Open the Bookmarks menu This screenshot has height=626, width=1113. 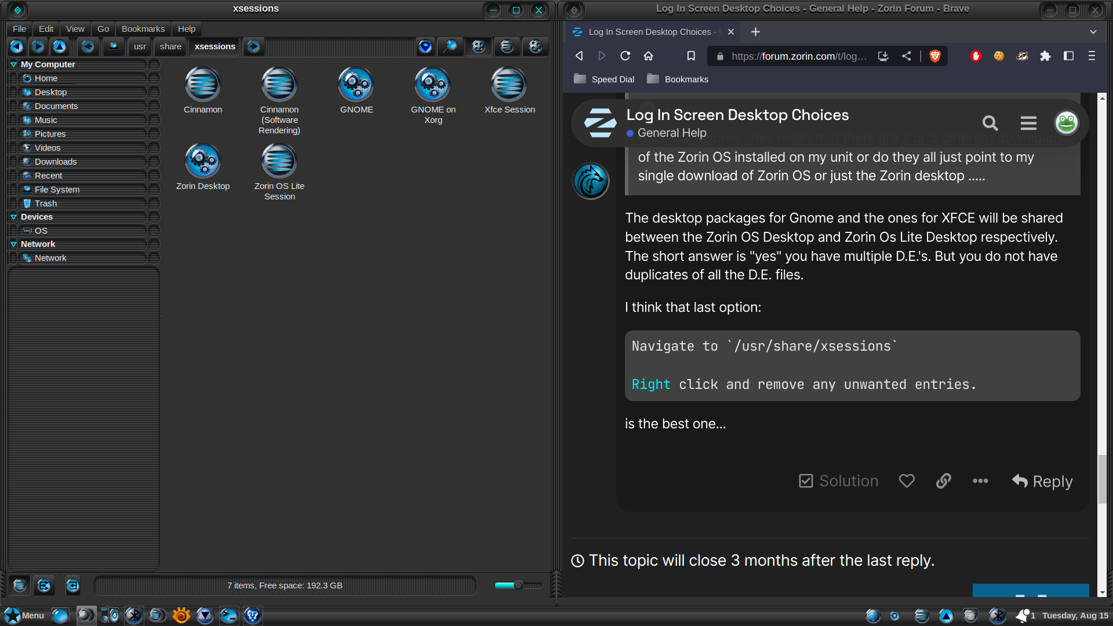(x=143, y=29)
